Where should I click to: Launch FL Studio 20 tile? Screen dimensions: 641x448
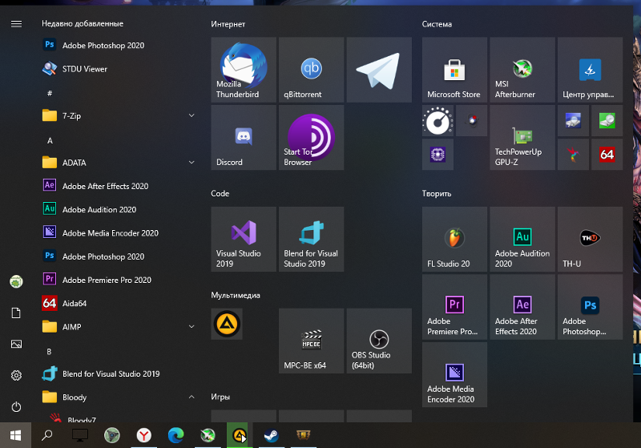[x=454, y=240]
